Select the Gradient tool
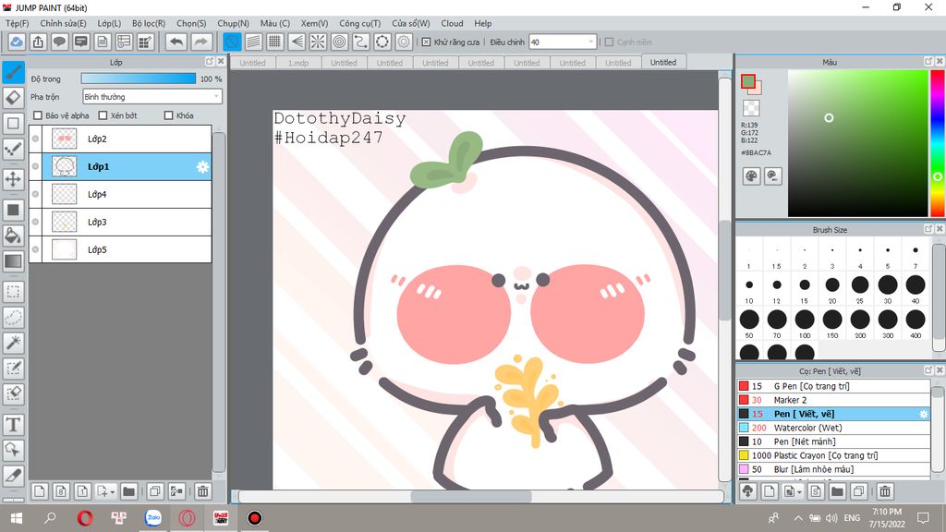The image size is (946, 532). (13, 261)
